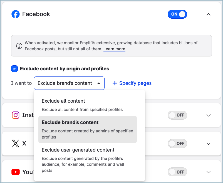Collapse the Facebook section chevron
Viewport: 223px width, 183px height.
[208, 14]
